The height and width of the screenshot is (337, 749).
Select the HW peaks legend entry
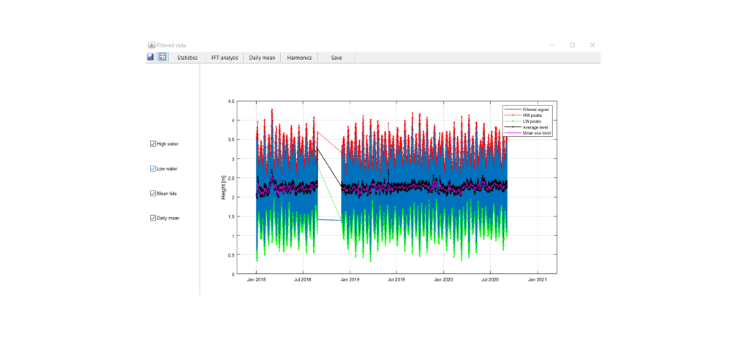point(531,115)
